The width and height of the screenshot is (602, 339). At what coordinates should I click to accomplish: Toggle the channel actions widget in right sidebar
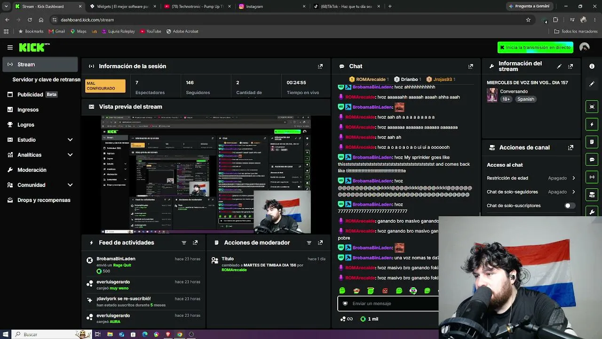(592, 194)
